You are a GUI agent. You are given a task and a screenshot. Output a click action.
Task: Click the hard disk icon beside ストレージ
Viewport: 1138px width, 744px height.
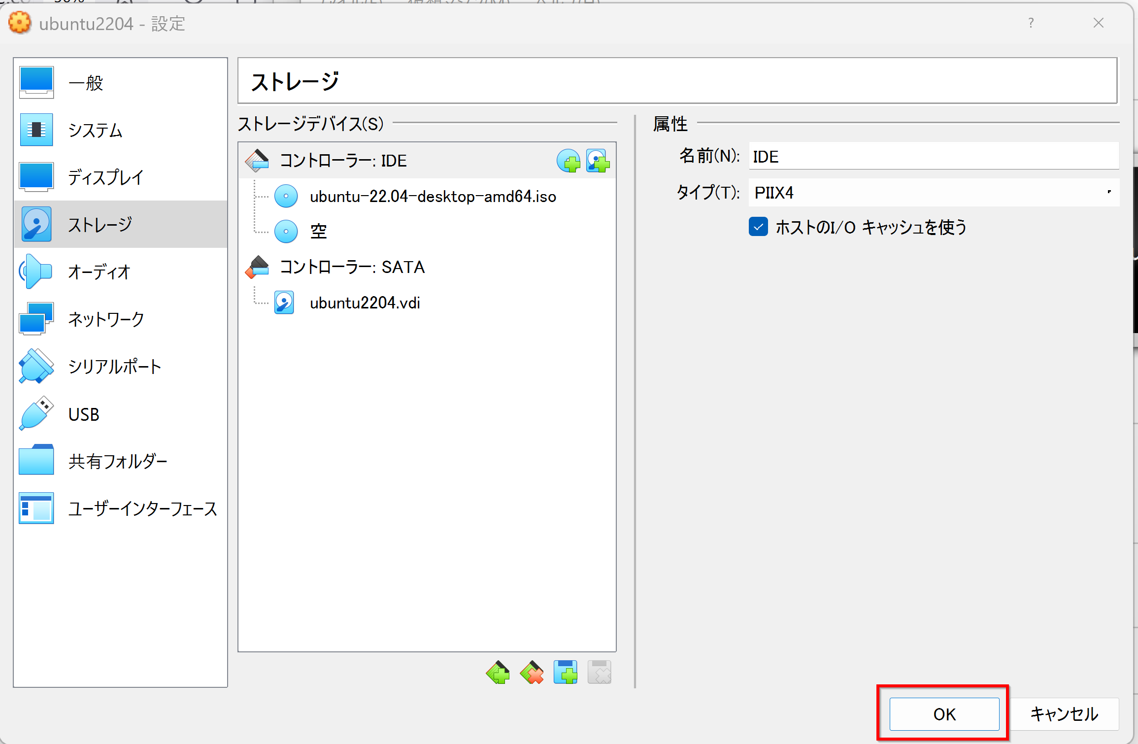click(x=36, y=224)
